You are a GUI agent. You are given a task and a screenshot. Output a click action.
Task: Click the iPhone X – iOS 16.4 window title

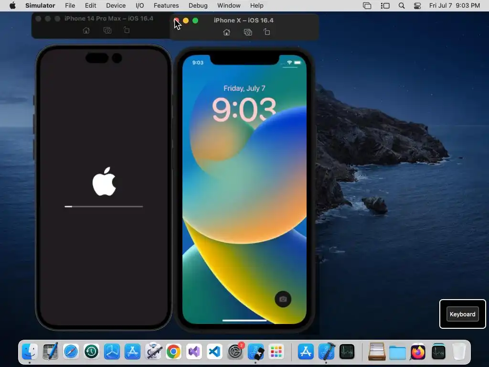coord(244,20)
